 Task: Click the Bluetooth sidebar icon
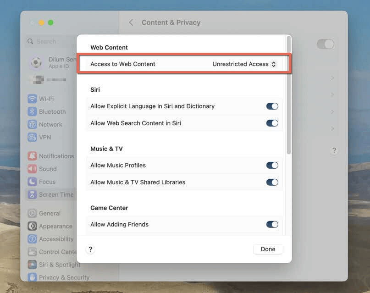coord(32,111)
